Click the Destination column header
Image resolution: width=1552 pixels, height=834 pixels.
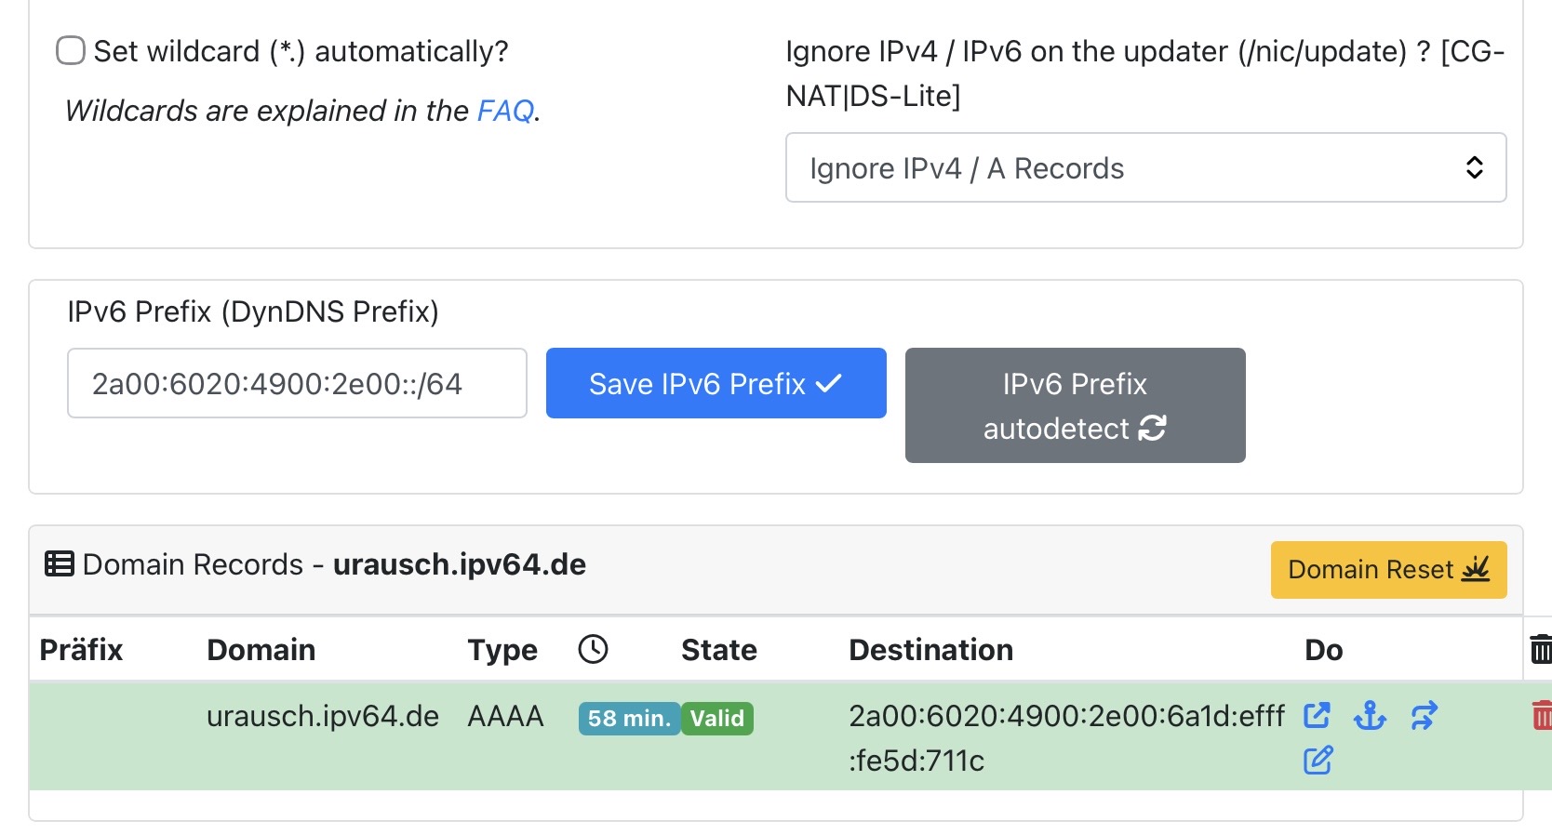[930, 650]
